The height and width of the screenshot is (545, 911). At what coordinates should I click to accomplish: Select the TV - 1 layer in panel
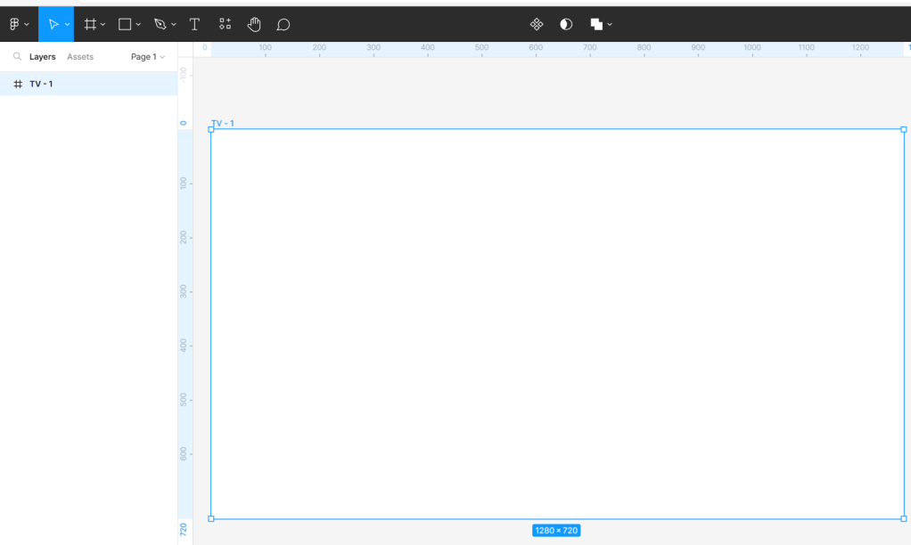click(41, 84)
